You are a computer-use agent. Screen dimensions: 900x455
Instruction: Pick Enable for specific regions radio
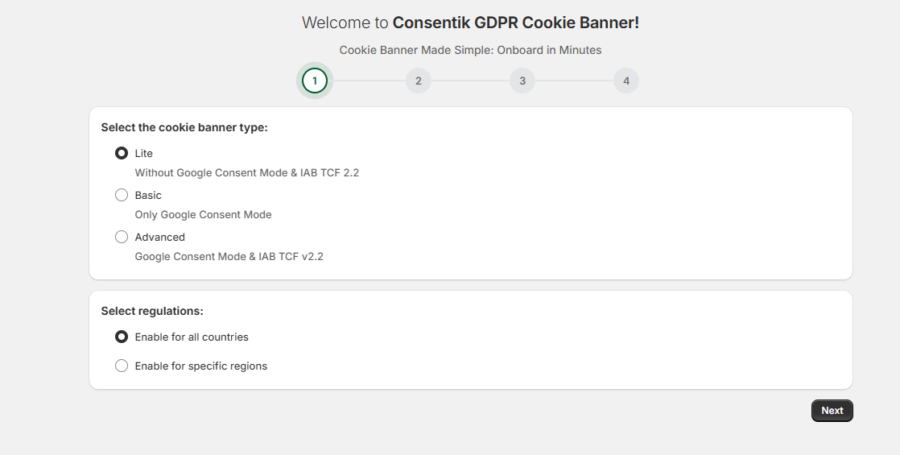click(x=122, y=366)
